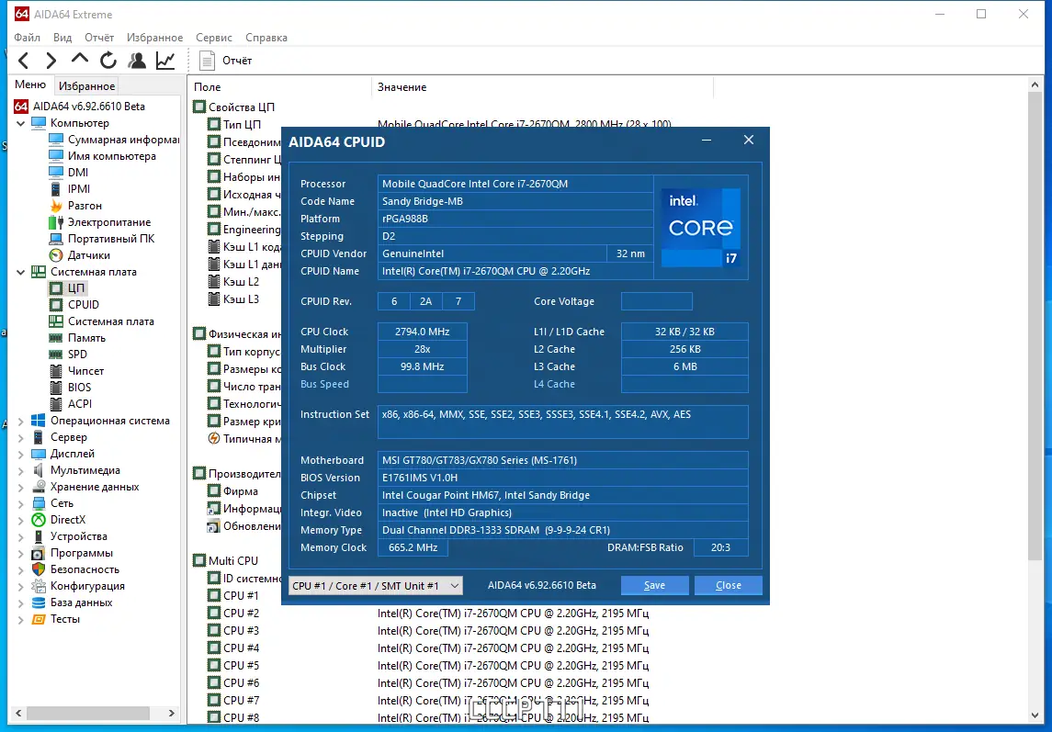Switch to the Избранное tab

click(x=86, y=86)
